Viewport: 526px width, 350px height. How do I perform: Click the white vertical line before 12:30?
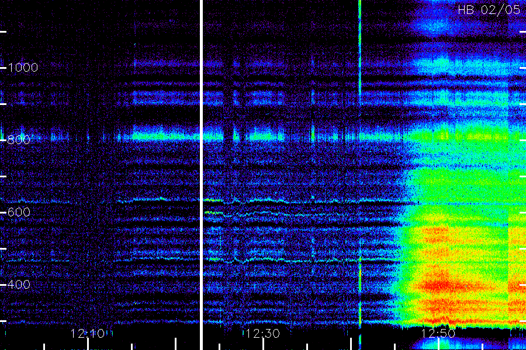(201, 175)
